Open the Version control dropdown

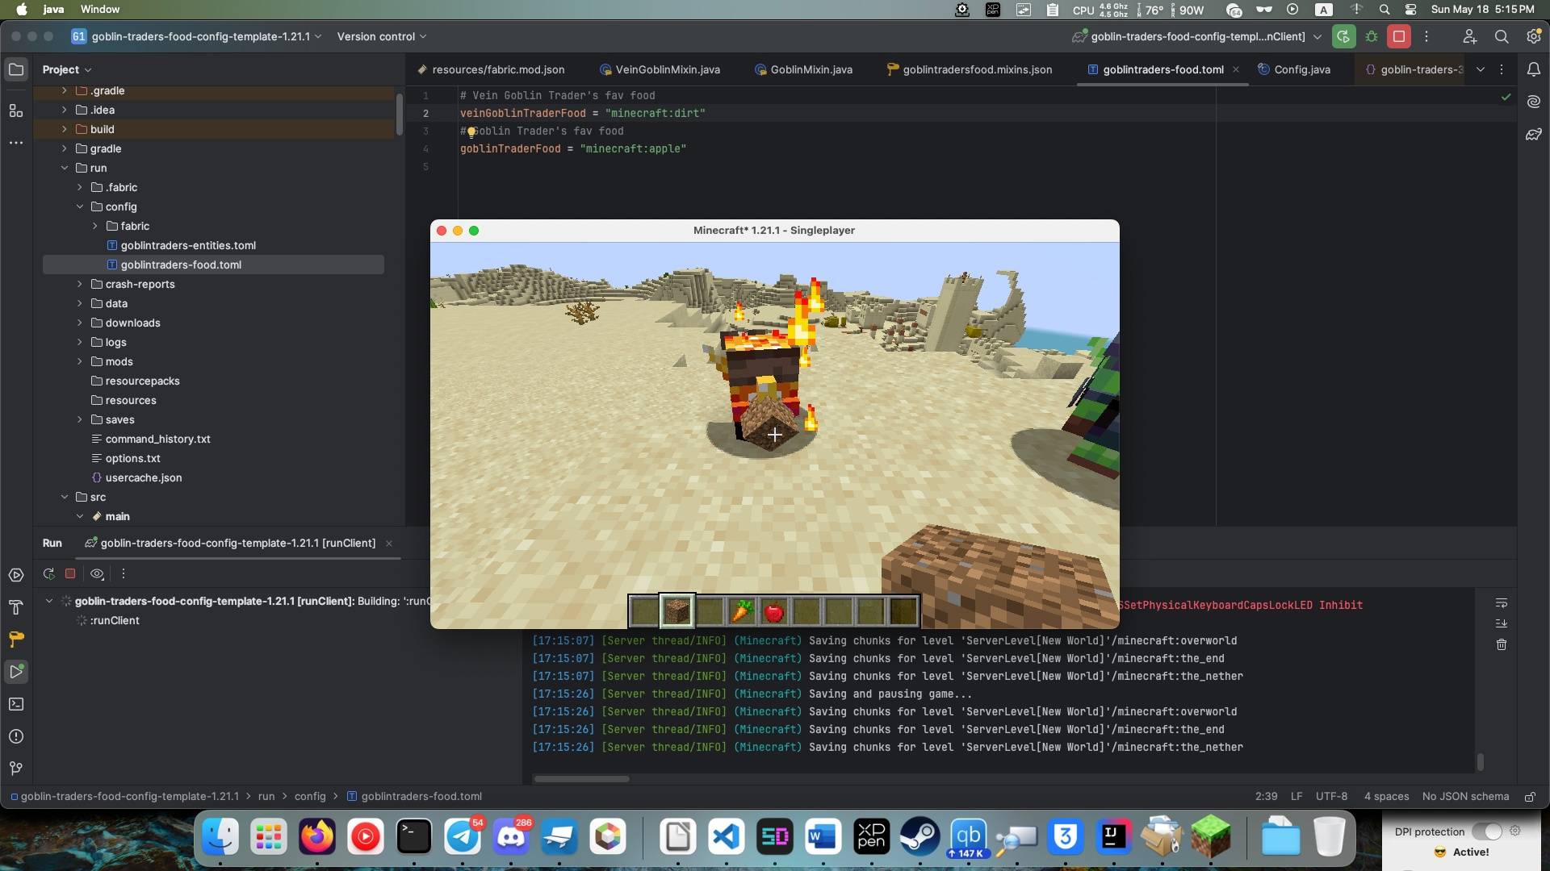381,37
